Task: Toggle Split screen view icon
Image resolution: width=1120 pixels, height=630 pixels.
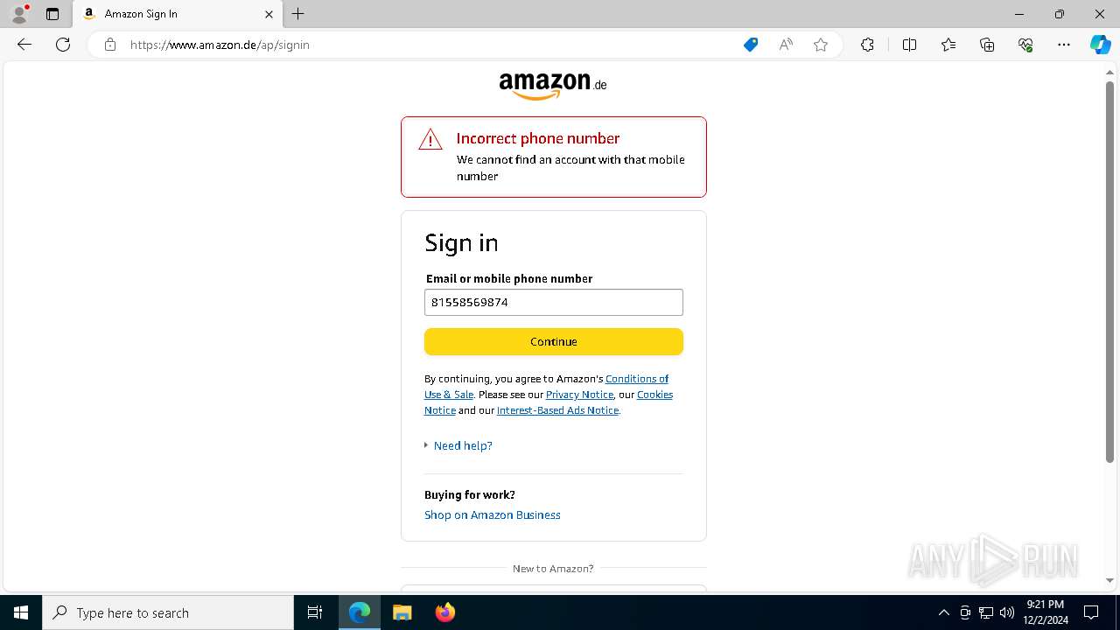Action: (909, 45)
